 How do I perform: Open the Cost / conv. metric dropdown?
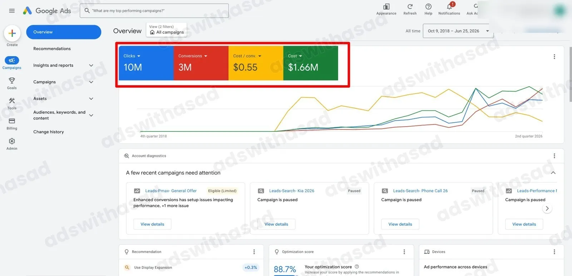pos(247,56)
